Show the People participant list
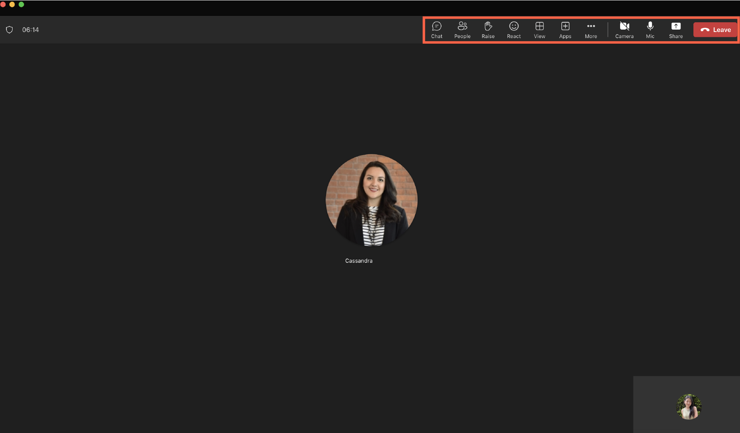The width and height of the screenshot is (740, 433). [x=462, y=30]
